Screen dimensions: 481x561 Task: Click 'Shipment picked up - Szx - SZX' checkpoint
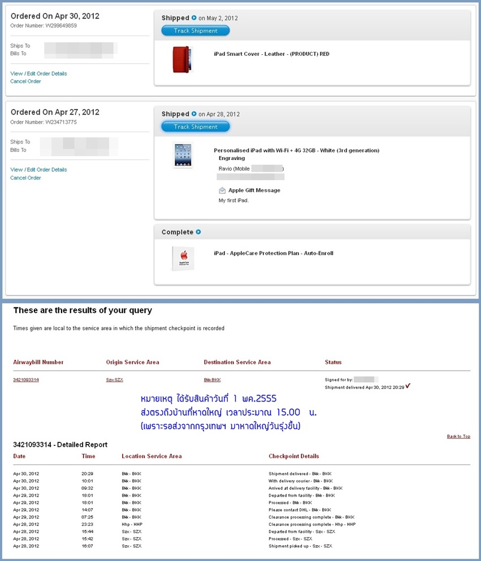(x=300, y=546)
